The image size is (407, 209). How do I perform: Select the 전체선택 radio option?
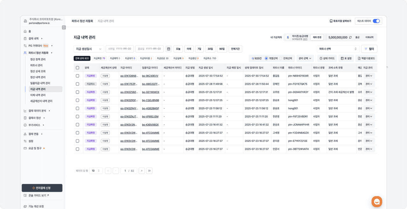point(280,58)
